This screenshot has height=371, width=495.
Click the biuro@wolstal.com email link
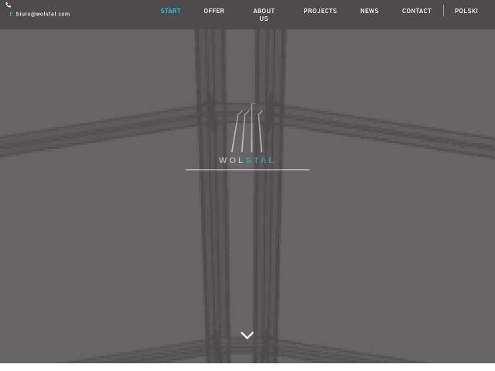click(x=43, y=14)
